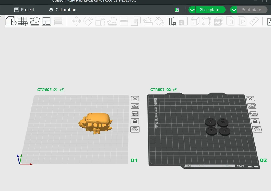271x191 pixels.
Task: Select the Move tool with four arrows
Action: pyautogui.click(x=76, y=21)
